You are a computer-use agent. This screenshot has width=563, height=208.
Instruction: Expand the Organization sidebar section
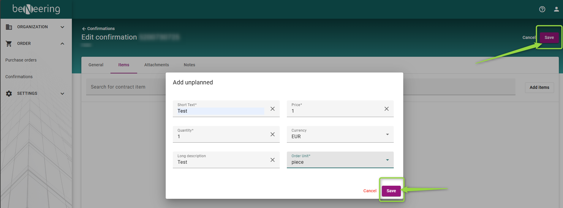[62, 27]
